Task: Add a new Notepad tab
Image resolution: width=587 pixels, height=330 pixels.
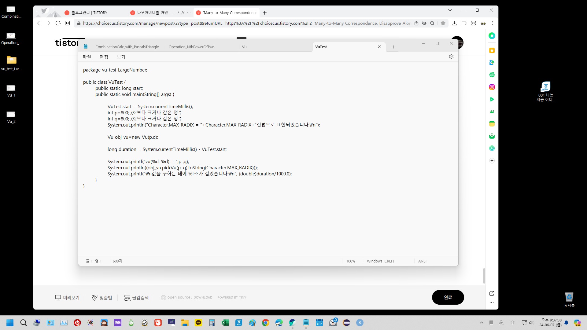Action: [x=393, y=47]
